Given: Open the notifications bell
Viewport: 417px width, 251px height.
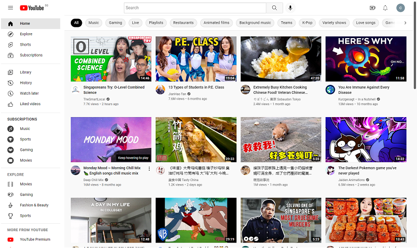Looking at the screenshot, I should pos(385,8).
